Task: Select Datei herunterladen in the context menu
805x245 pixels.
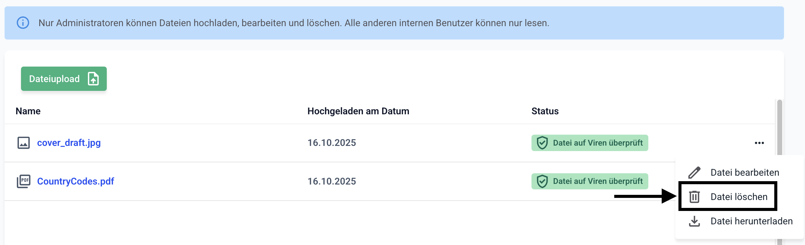Action: click(751, 221)
